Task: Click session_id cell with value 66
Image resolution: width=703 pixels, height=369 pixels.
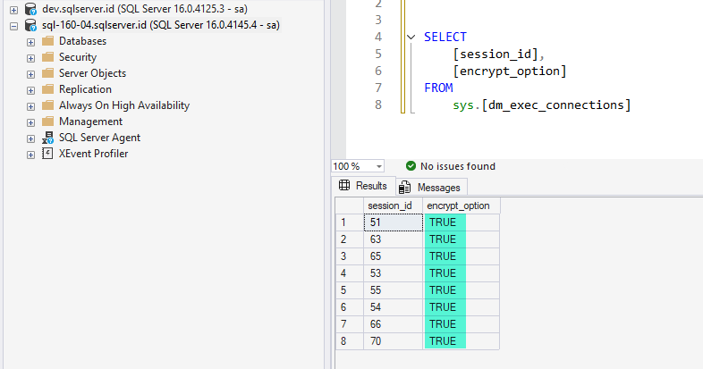Action: tap(394, 324)
